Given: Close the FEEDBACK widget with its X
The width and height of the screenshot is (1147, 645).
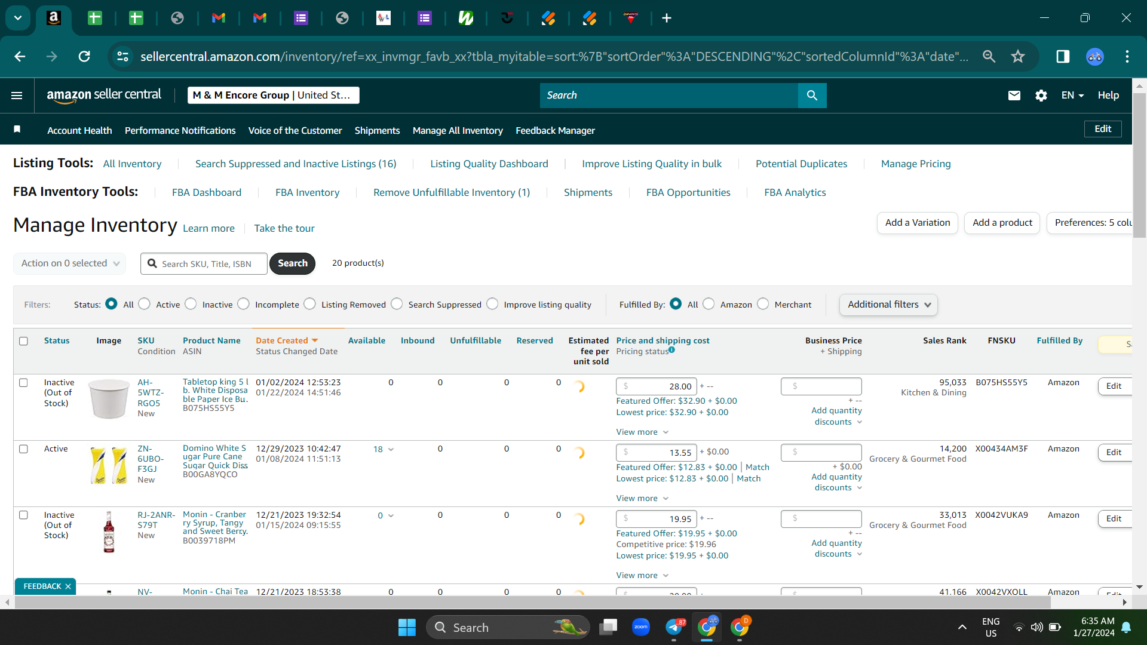Looking at the screenshot, I should tap(68, 586).
